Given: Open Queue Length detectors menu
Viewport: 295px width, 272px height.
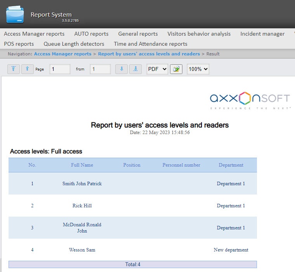Looking at the screenshot, I should pyautogui.click(x=74, y=44).
